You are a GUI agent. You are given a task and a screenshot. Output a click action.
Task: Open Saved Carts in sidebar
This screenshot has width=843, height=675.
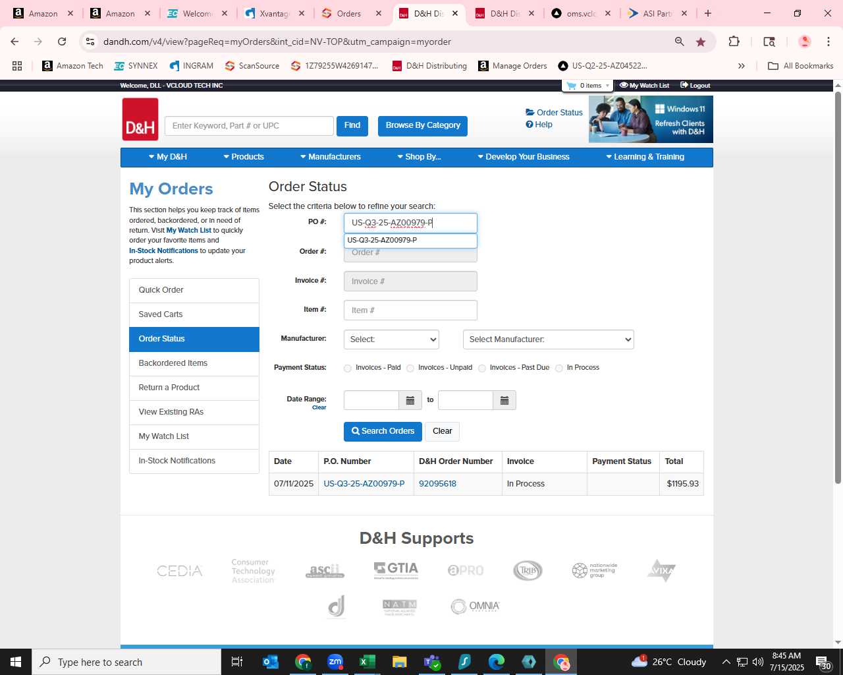[x=194, y=314]
